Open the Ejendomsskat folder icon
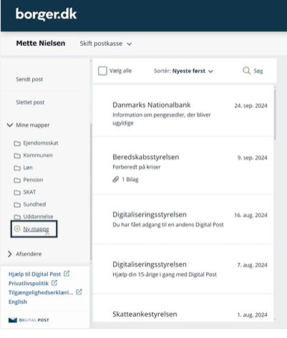 pyautogui.click(x=17, y=143)
